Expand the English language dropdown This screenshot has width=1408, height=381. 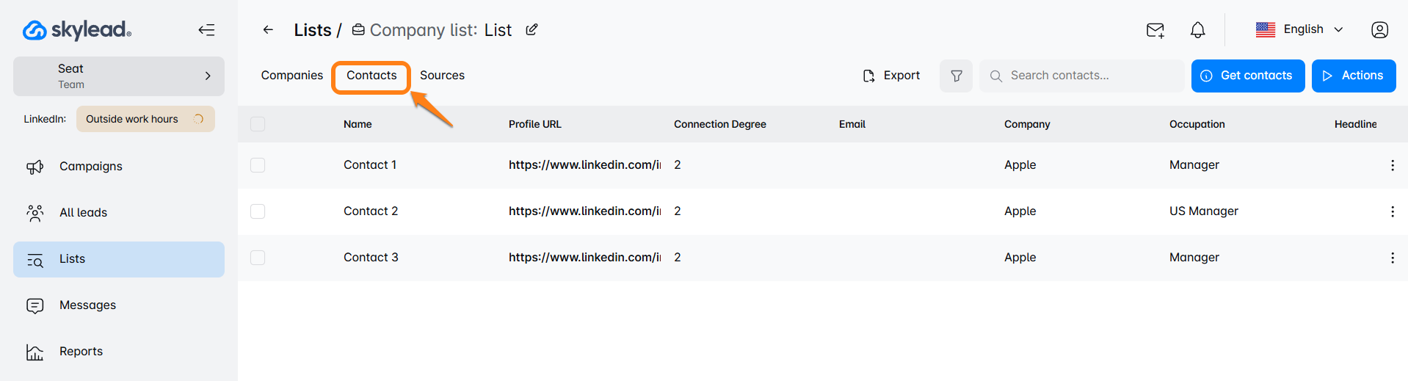pyautogui.click(x=1300, y=30)
